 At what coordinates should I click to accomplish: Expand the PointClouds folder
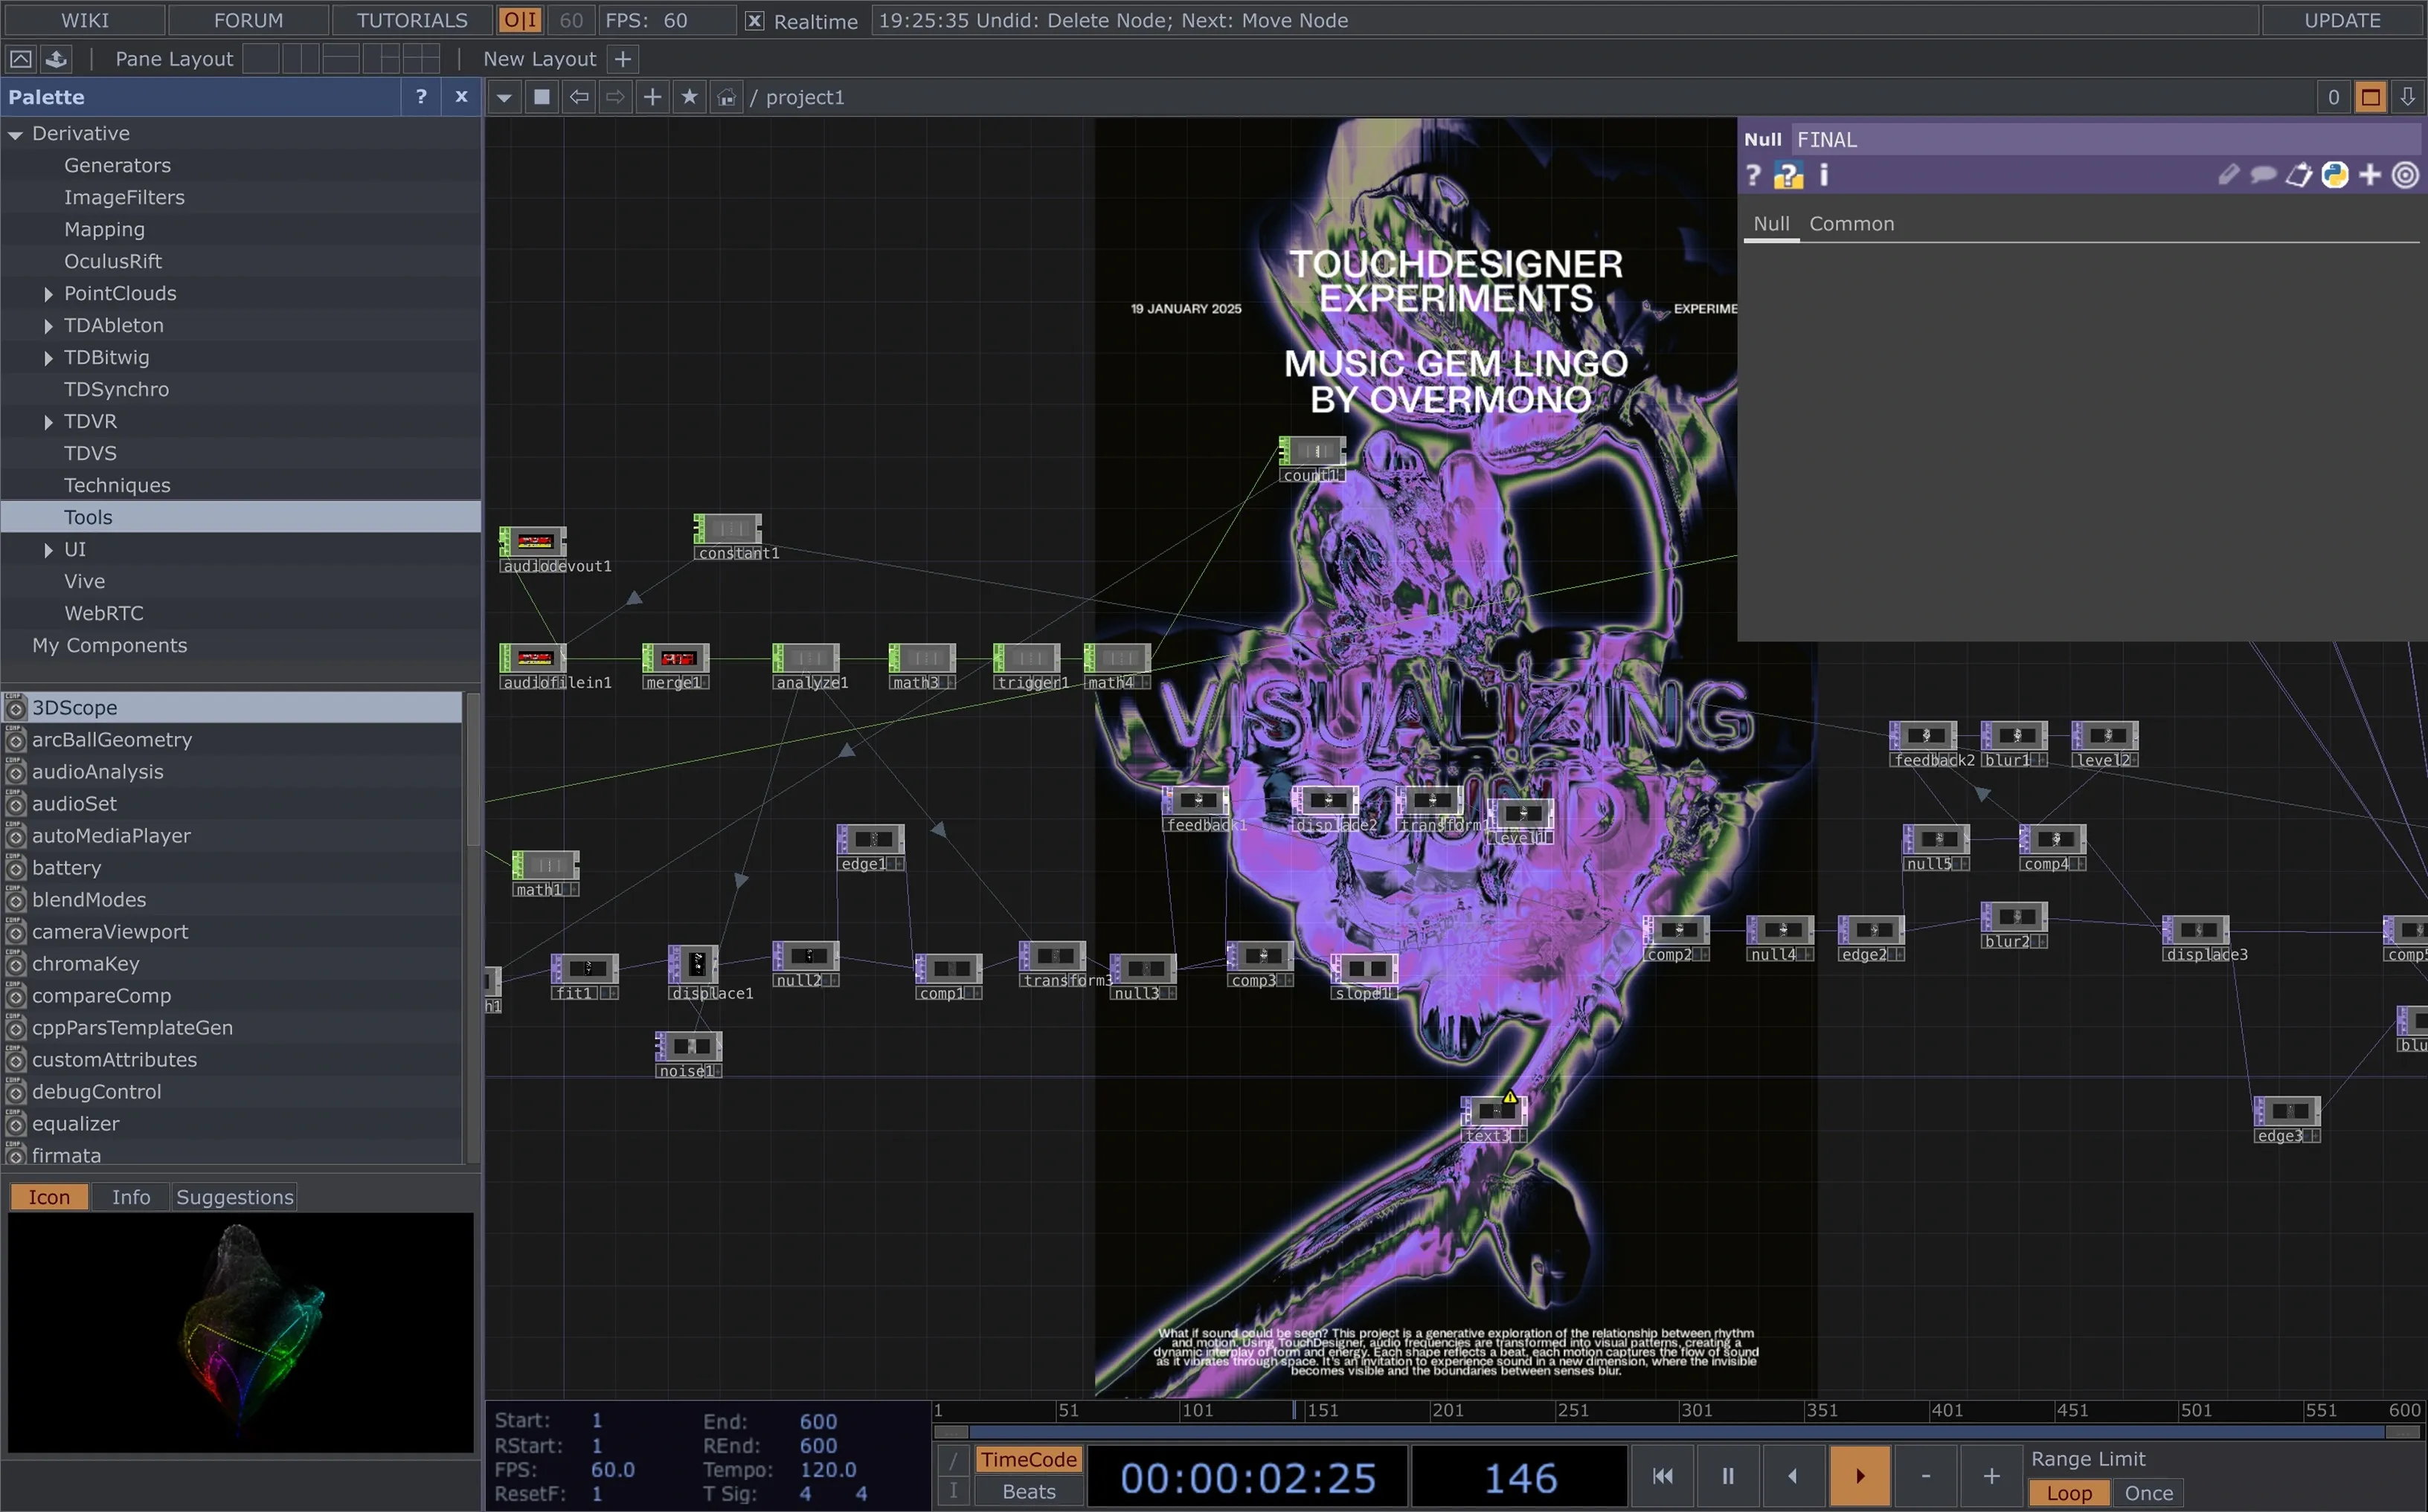click(x=48, y=294)
